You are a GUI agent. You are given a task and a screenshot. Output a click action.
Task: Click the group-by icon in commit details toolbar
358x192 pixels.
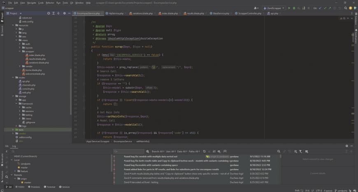click(296, 151)
